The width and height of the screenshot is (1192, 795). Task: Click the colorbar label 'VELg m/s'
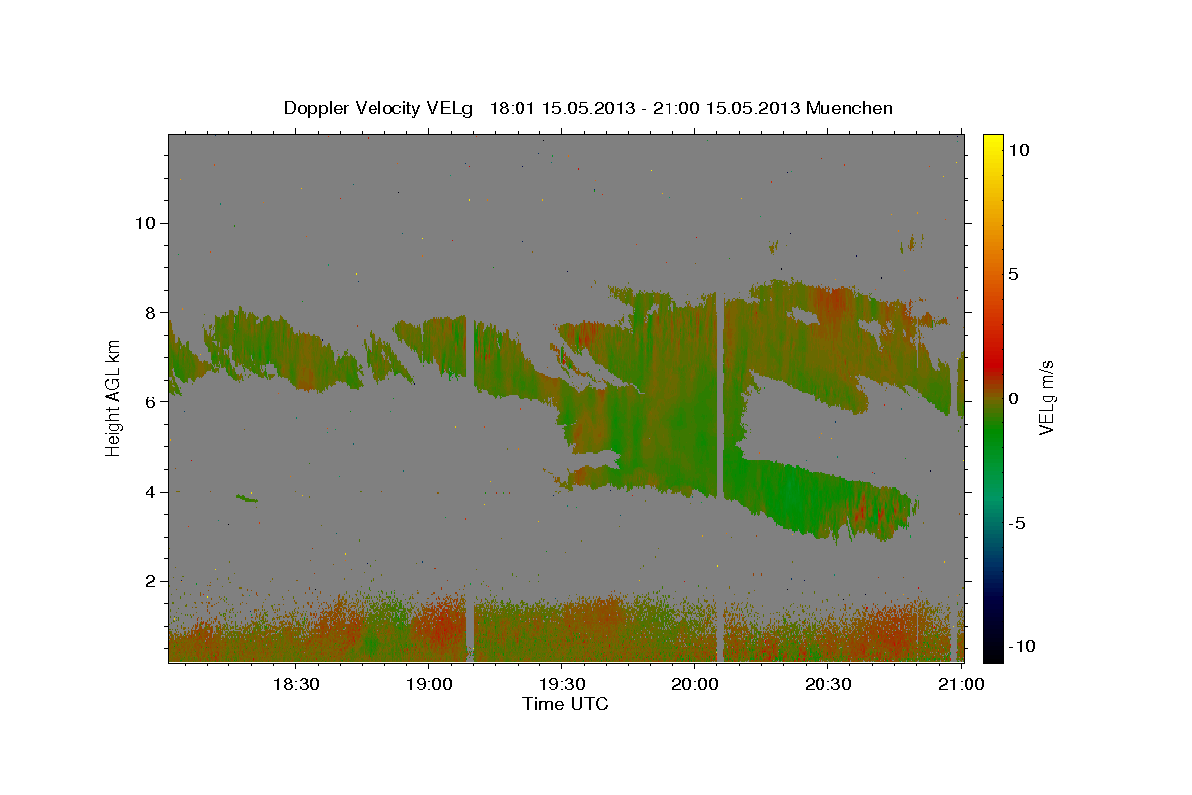pyautogui.click(x=1047, y=397)
